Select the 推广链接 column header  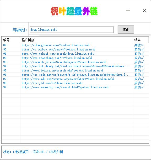click(x=28, y=40)
